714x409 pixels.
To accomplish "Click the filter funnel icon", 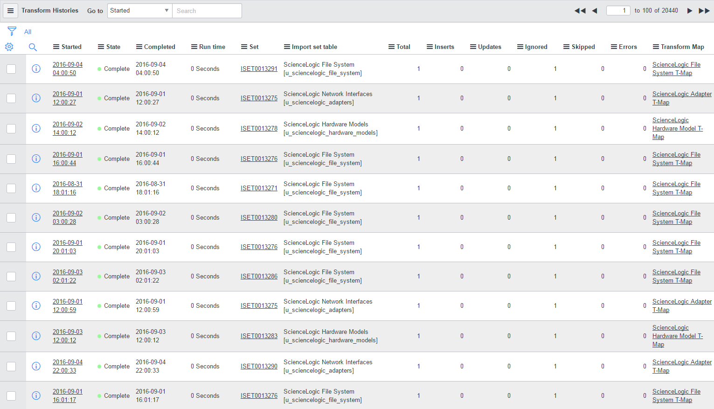I will [x=12, y=31].
